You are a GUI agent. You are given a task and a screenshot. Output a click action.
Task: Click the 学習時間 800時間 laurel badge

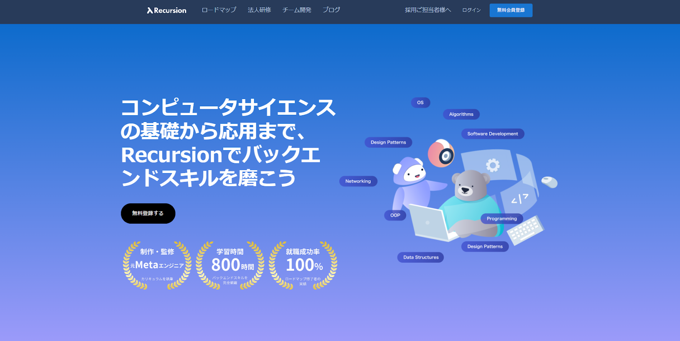pos(230,265)
